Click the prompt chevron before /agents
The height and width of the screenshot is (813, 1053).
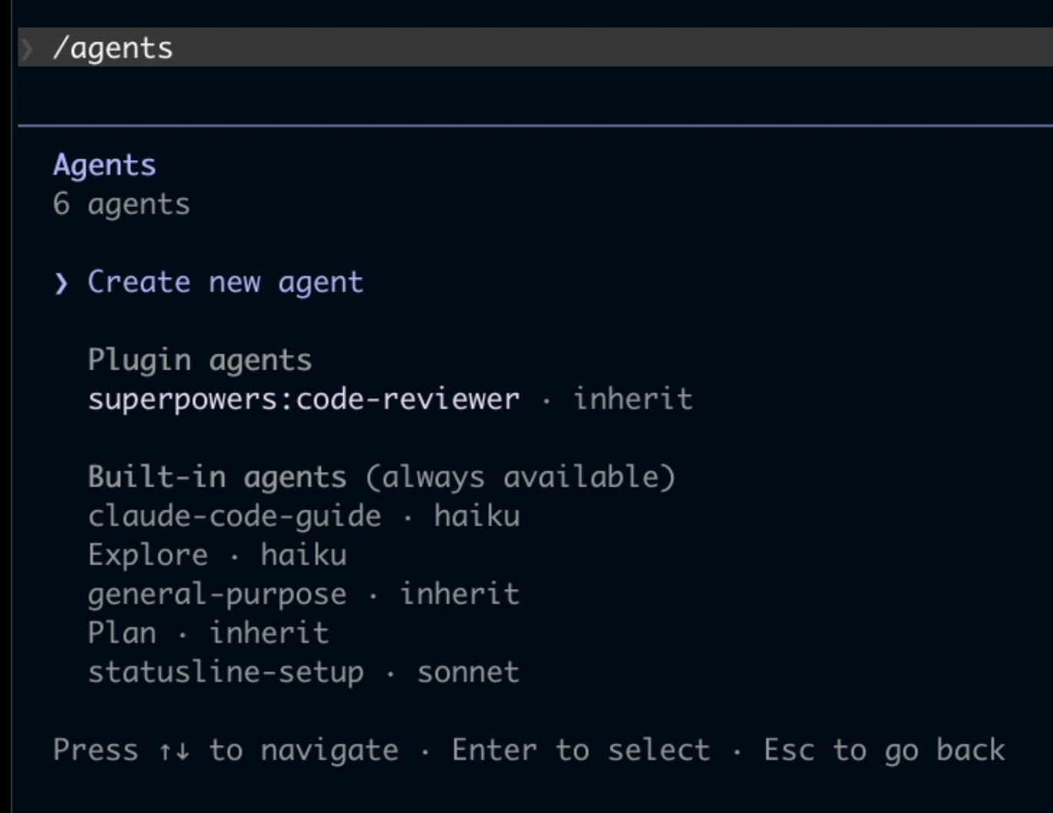(x=28, y=49)
